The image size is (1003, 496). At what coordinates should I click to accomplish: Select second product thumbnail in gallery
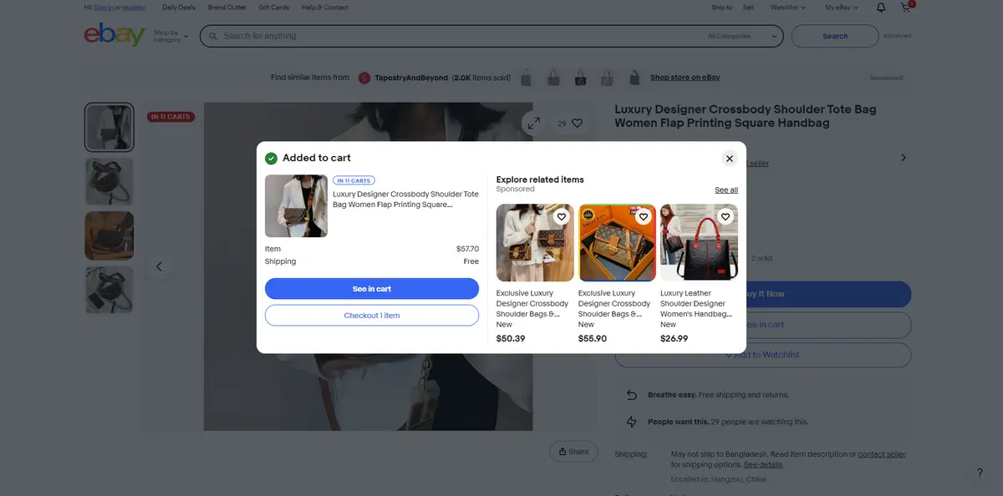(x=109, y=181)
